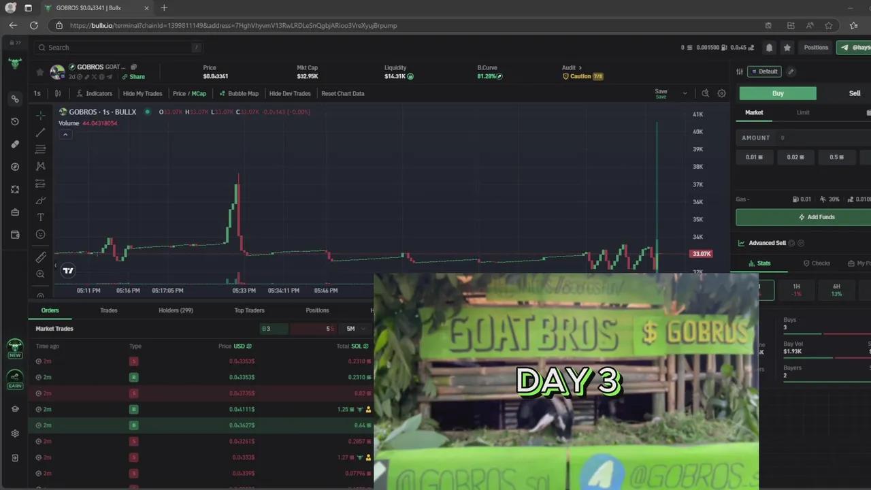This screenshot has height=490, width=871.
Task: Select the ruler measure tool
Action: (x=41, y=257)
